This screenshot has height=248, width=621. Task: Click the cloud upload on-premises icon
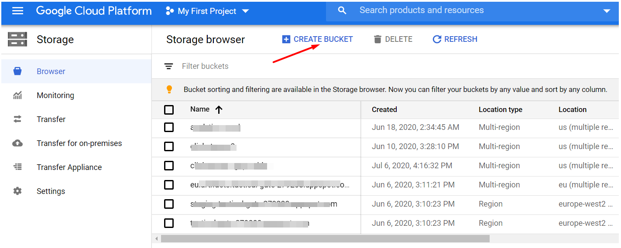pos(17,143)
